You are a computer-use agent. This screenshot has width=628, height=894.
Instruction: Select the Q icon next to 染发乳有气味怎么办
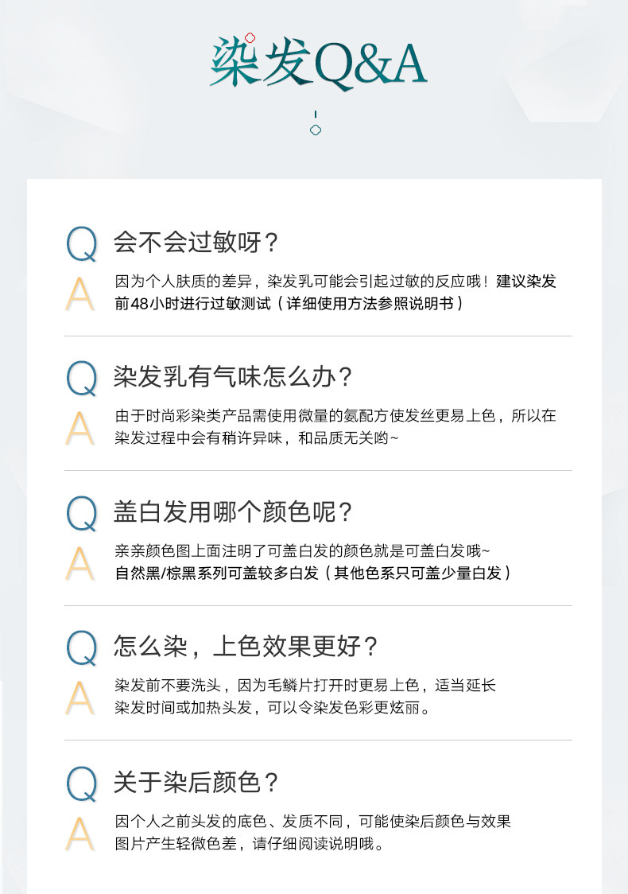[x=81, y=378]
